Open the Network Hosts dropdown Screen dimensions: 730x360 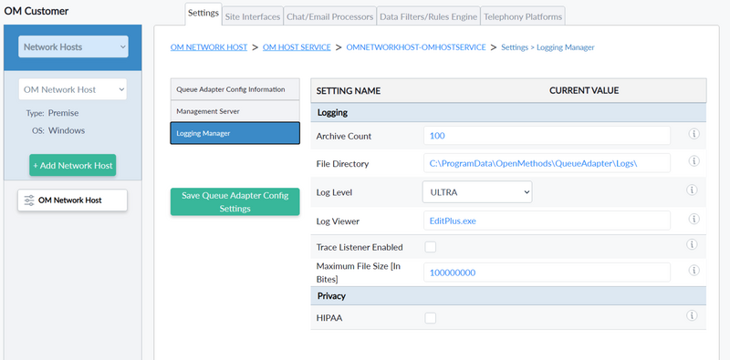coord(73,46)
